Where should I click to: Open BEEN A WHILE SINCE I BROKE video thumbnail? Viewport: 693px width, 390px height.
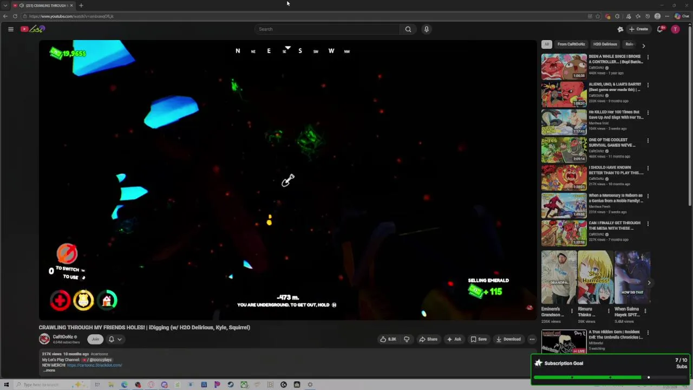pyautogui.click(x=564, y=67)
